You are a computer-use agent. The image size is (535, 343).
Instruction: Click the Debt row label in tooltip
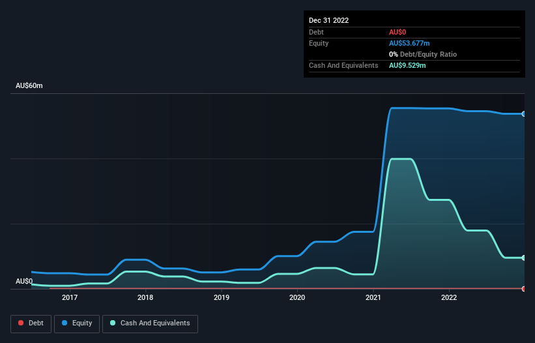pos(316,32)
